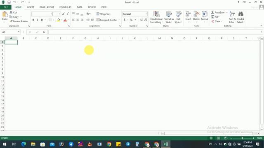Viewport: 264px width, 148px height.
Task: Open the Font Color dropdown arrow
Action: point(68,20)
